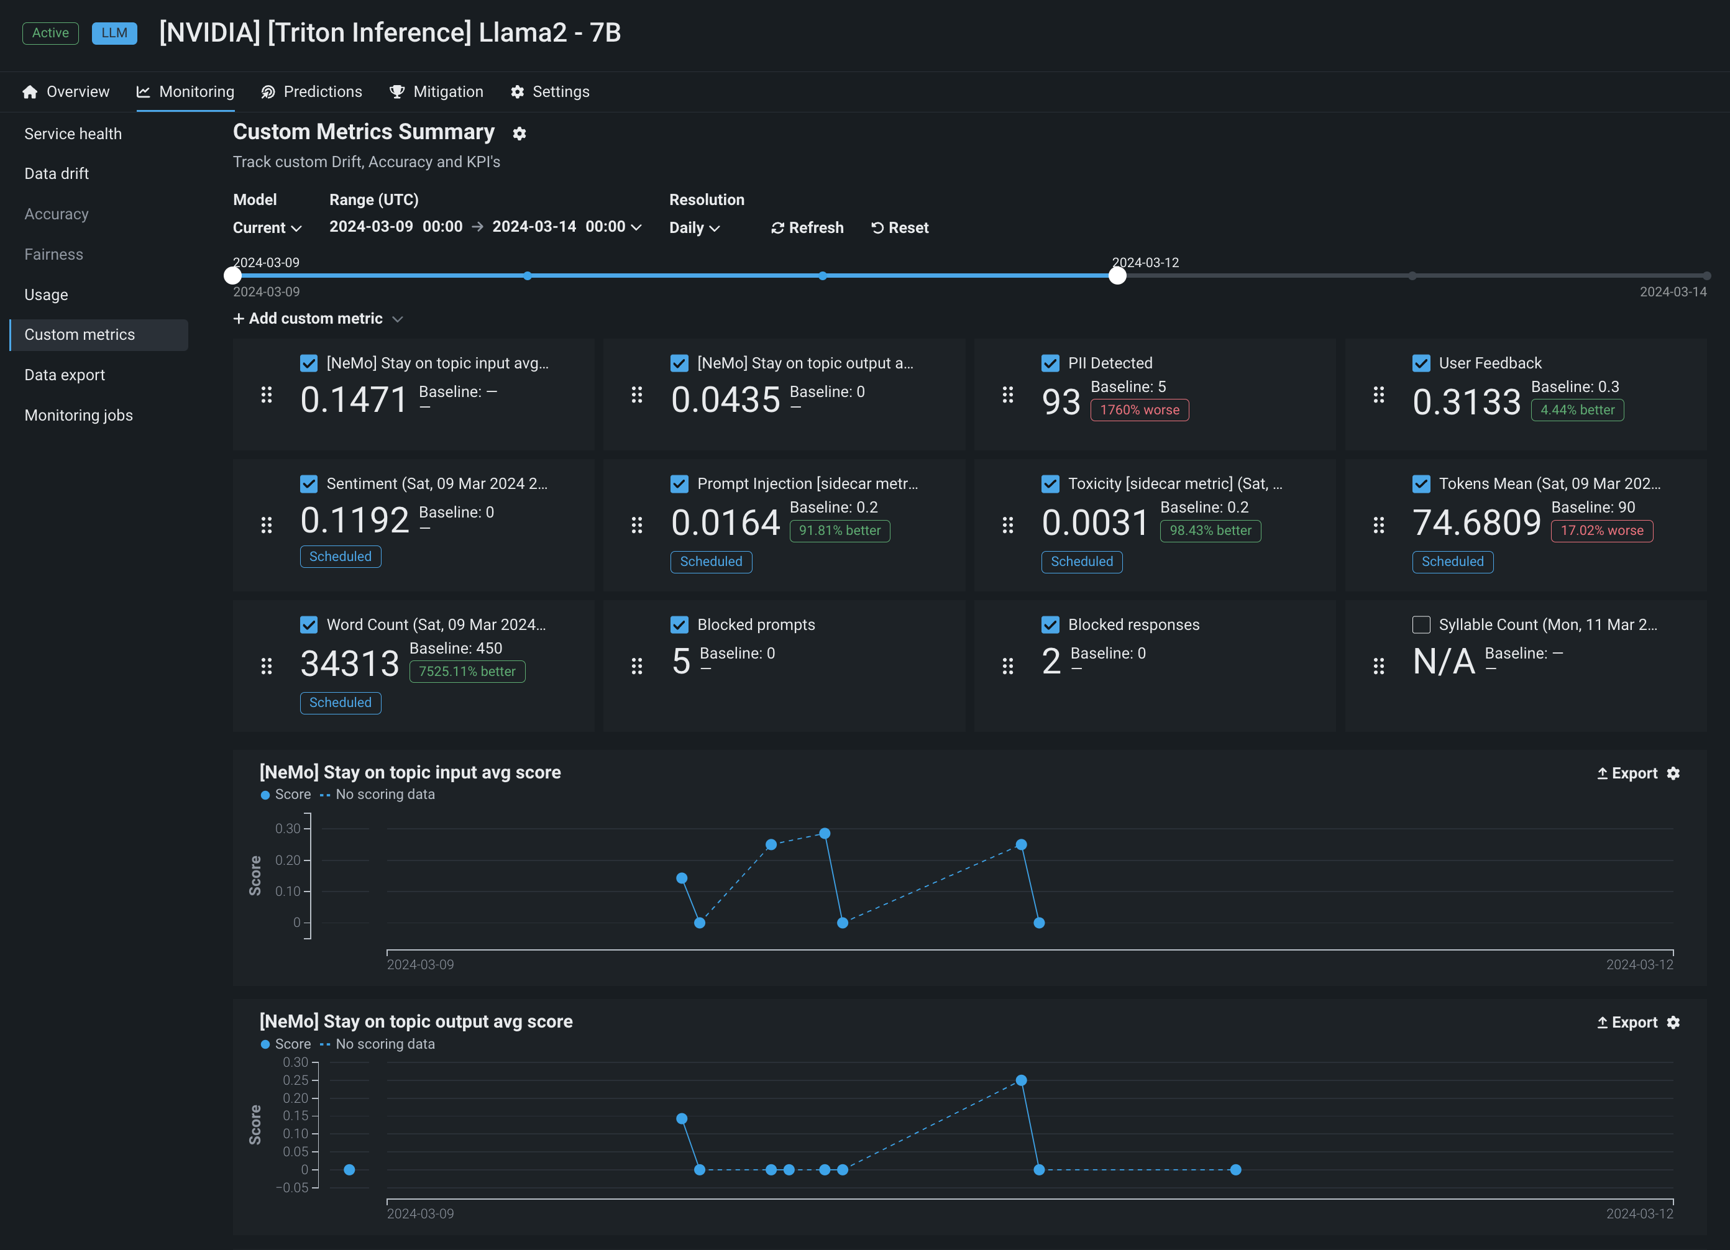Image resolution: width=1730 pixels, height=1250 pixels.
Task: Uncheck the User Feedback metric checkbox
Action: click(x=1421, y=363)
